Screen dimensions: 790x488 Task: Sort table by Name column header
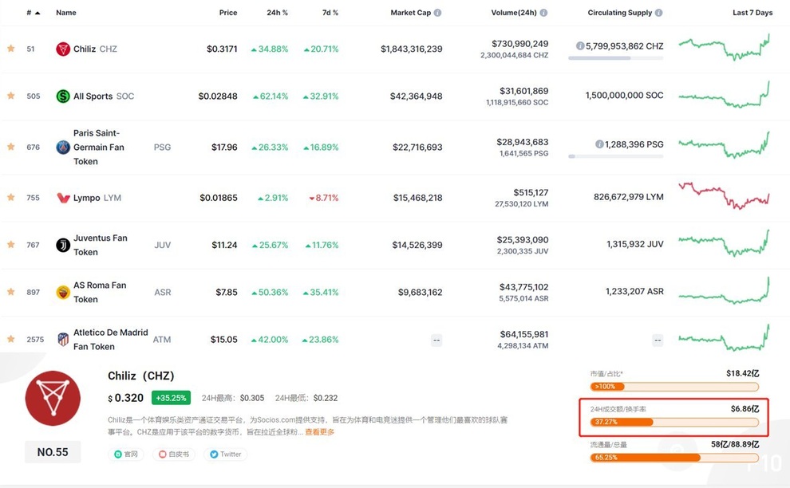click(x=66, y=13)
